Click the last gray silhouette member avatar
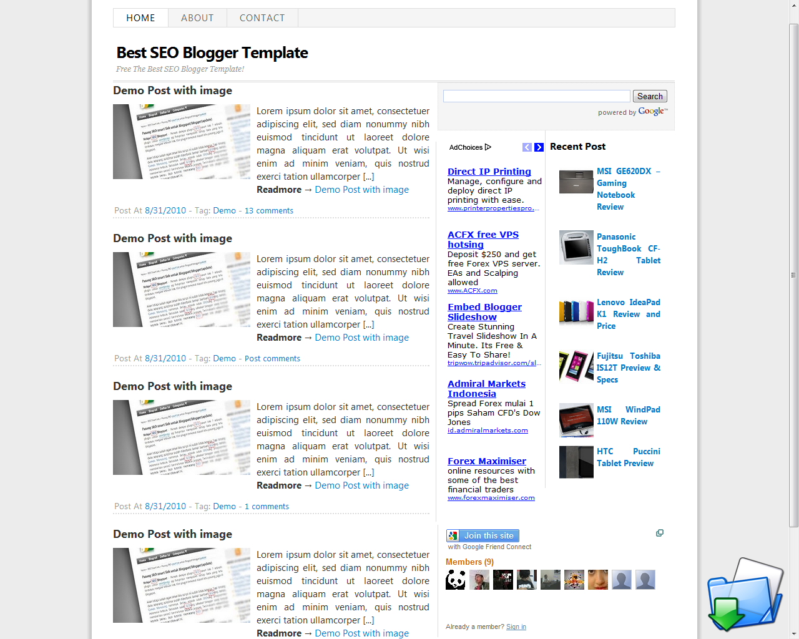 pos(645,580)
